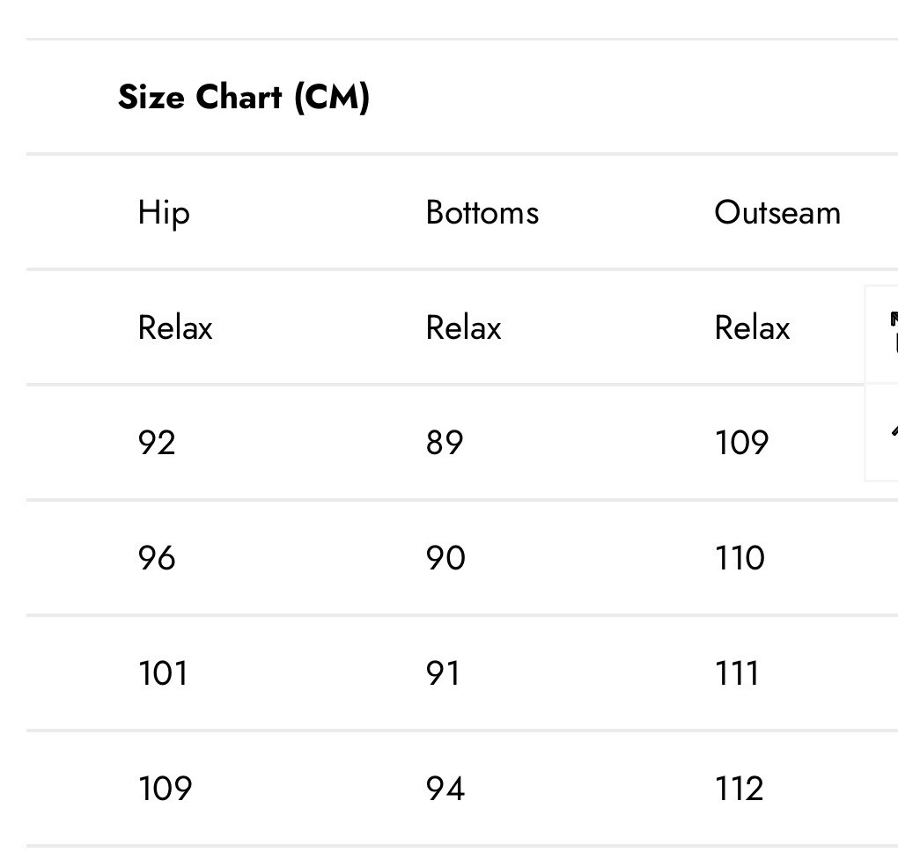Select the Relax cell under Bottoms
The height and width of the screenshot is (867, 898).
click(463, 328)
